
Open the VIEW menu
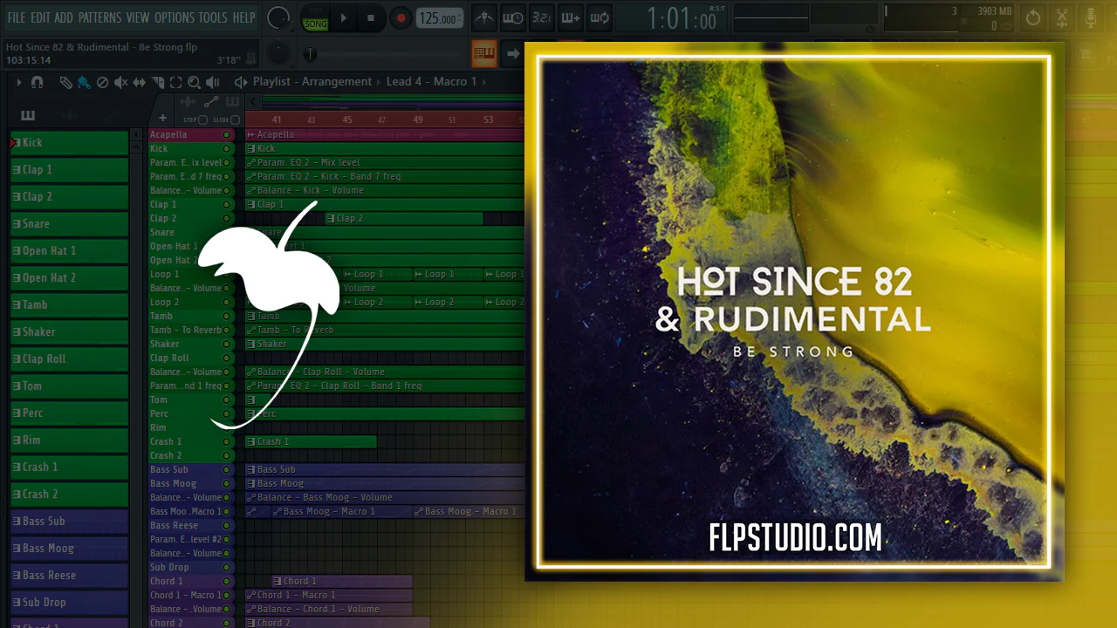138,17
